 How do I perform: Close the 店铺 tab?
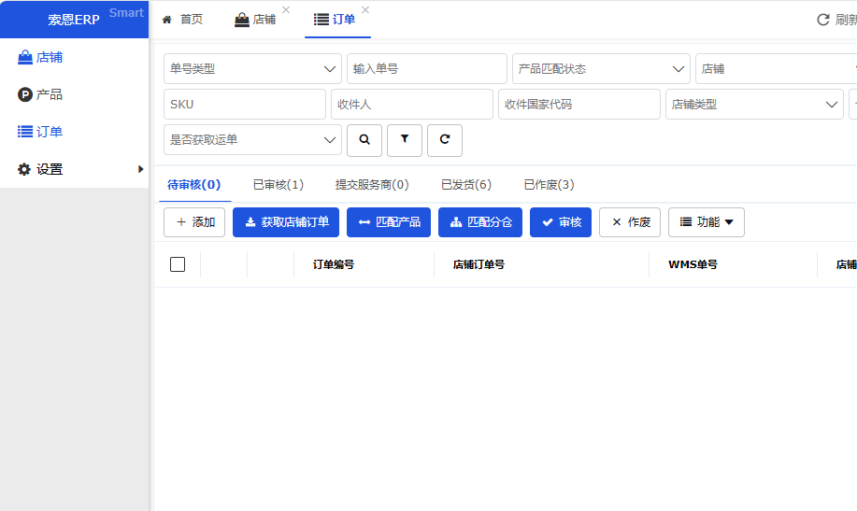286,10
